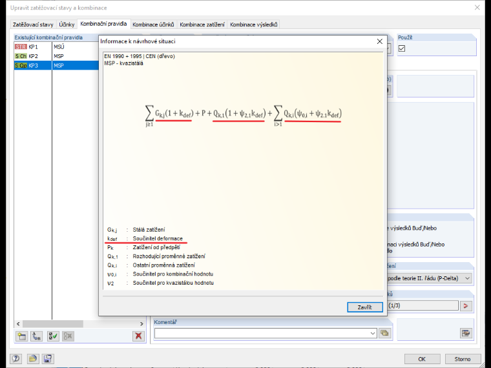This screenshot has height=368, width=491.
Task: Toggle the Použít checkbox
Action: 402,48
